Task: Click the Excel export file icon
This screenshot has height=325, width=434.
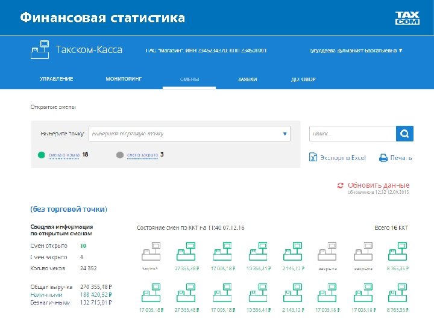Action: click(x=313, y=157)
